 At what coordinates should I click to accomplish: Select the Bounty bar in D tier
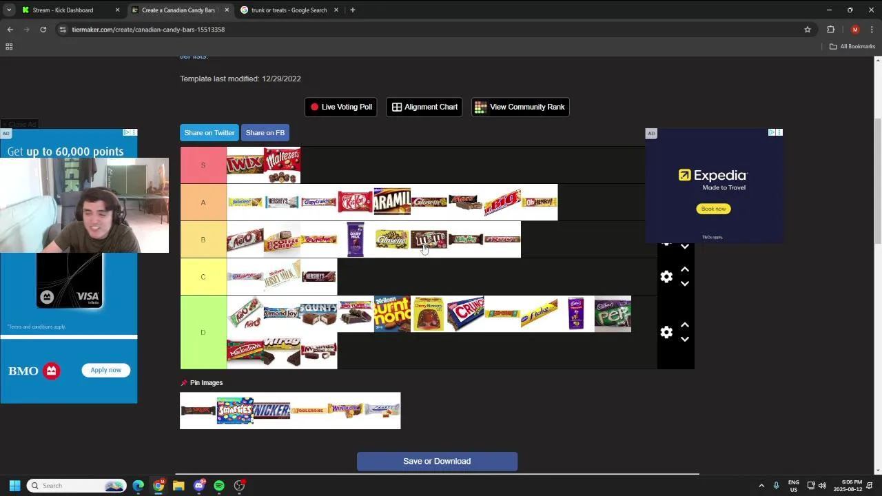click(x=318, y=313)
